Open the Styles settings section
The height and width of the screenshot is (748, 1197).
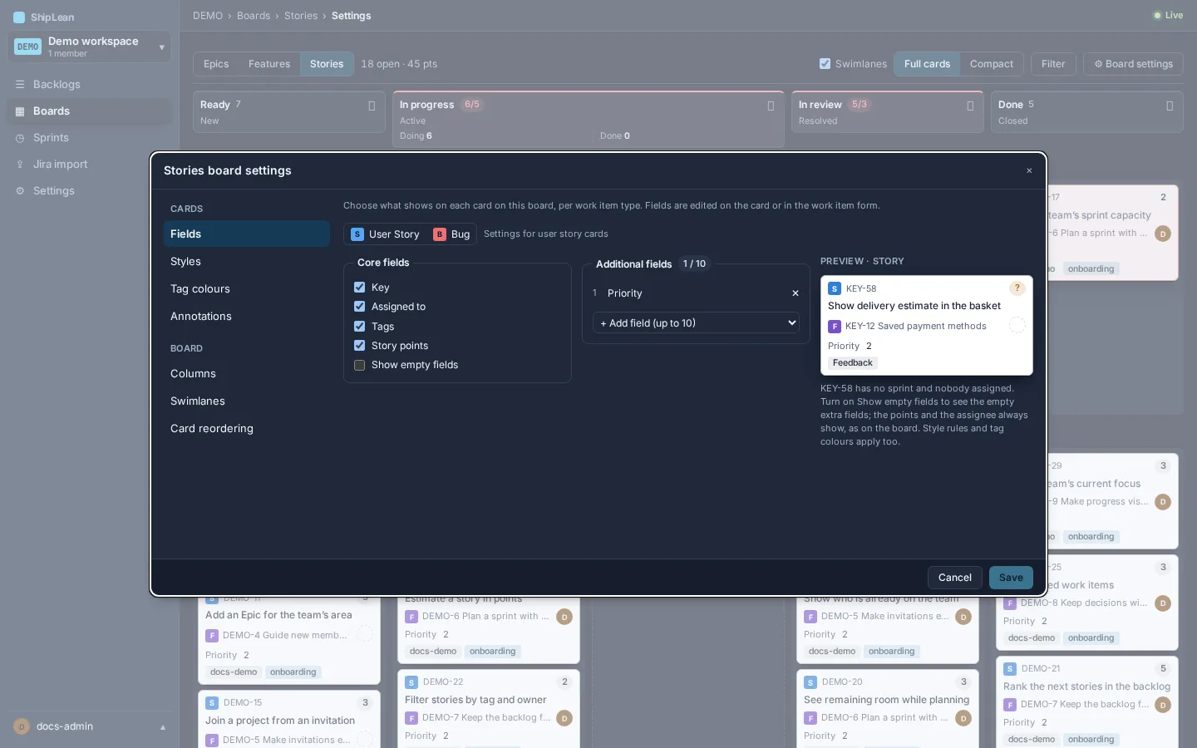(246, 262)
